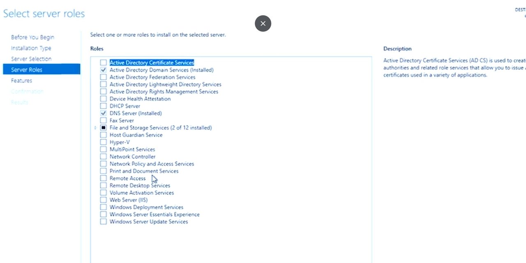Viewport: 526px width, 263px height.
Task: Tick Network Policy and Access Services checkbox
Action: click(103, 164)
